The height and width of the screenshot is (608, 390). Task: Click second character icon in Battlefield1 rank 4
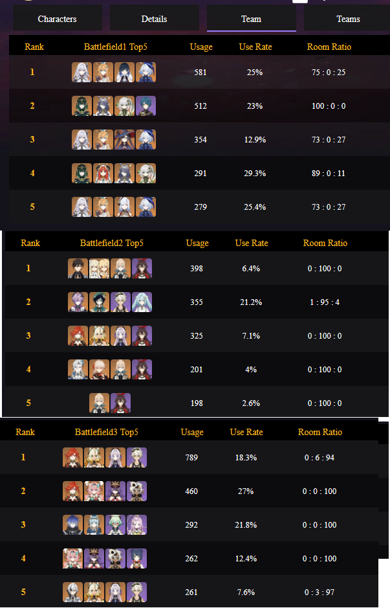point(103,173)
